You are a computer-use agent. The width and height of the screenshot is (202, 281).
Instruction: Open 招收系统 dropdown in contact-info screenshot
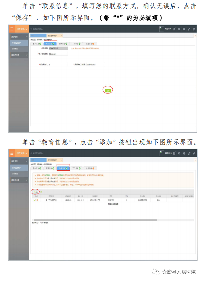[x=22, y=29]
